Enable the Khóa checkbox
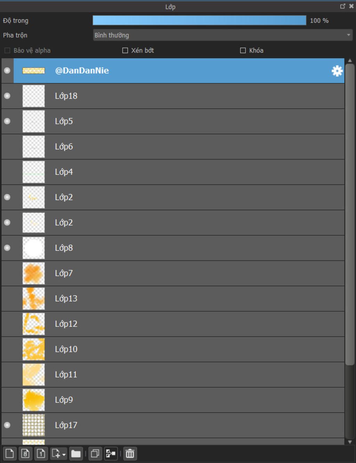Image resolution: width=356 pixels, height=463 pixels. pos(243,51)
